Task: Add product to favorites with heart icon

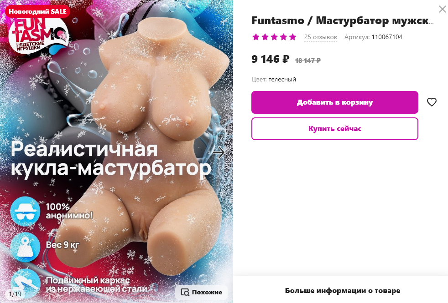Action: 432,102
